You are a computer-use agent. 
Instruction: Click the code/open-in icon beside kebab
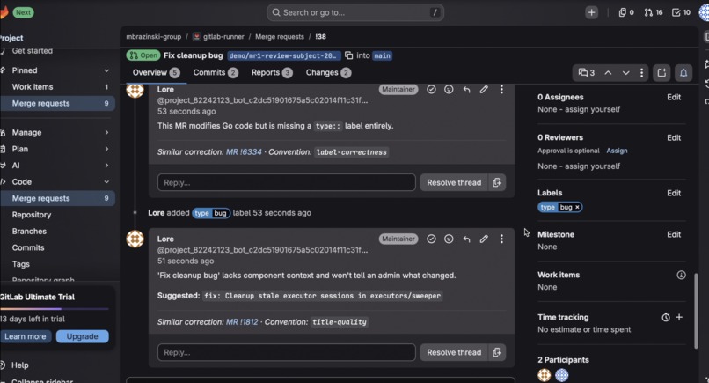click(661, 73)
